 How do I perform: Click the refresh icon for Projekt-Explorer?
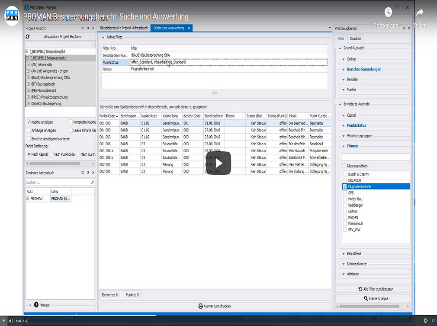pyautogui.click(x=28, y=36)
